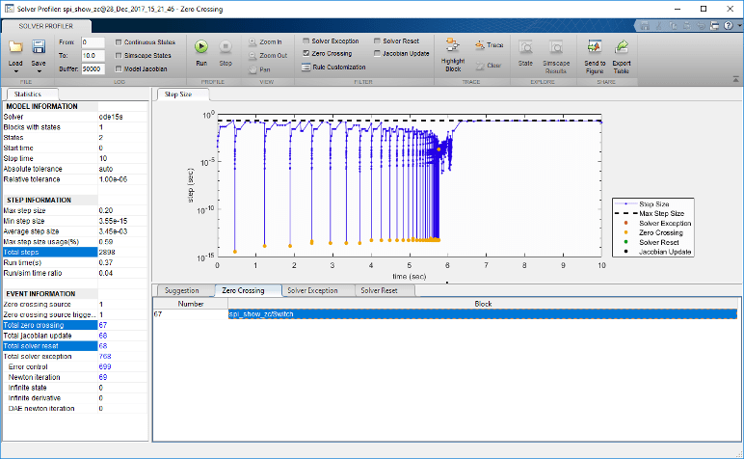Click the Run simulation icon
Image resolution: width=744 pixels, height=459 pixels.
point(200,46)
